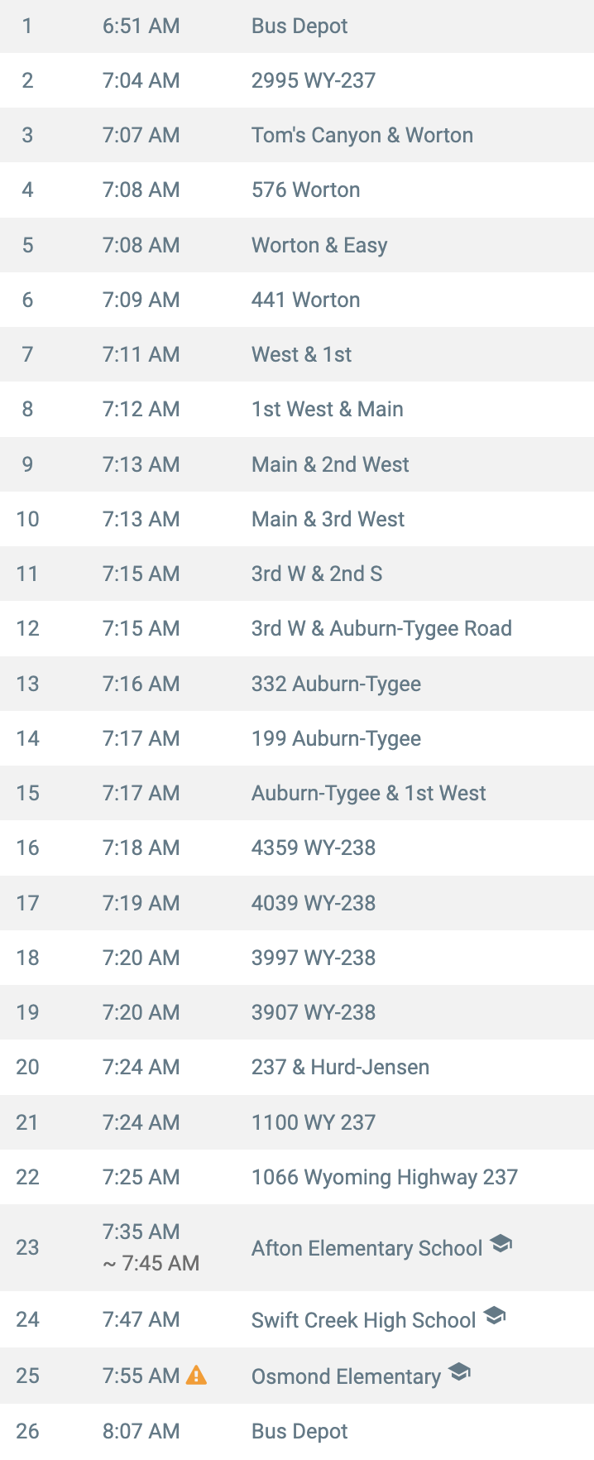Click the school icon beside Osmond Elementary

pos(460,1371)
